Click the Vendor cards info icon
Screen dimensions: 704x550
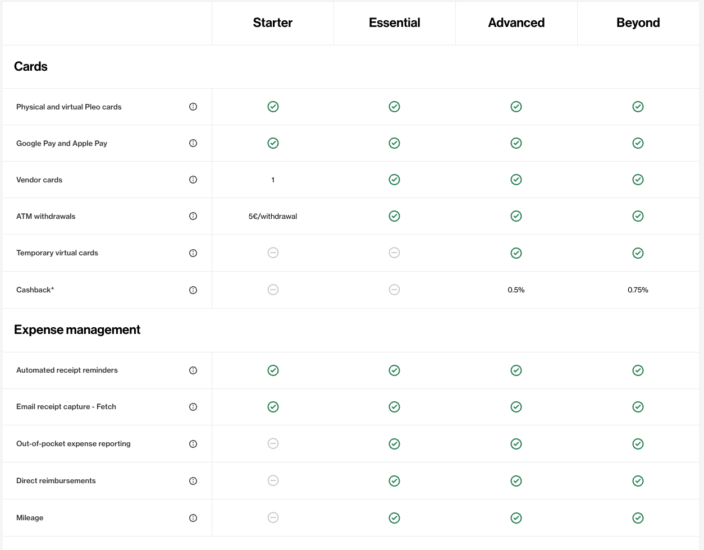point(193,180)
